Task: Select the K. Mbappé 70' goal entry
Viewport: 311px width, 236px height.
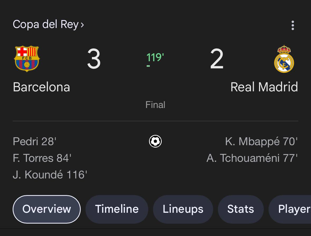Action: [x=261, y=141]
